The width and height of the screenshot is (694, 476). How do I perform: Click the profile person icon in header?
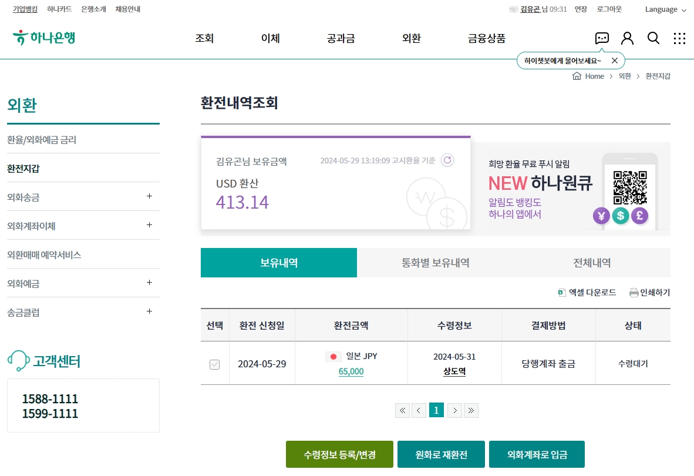pos(627,38)
